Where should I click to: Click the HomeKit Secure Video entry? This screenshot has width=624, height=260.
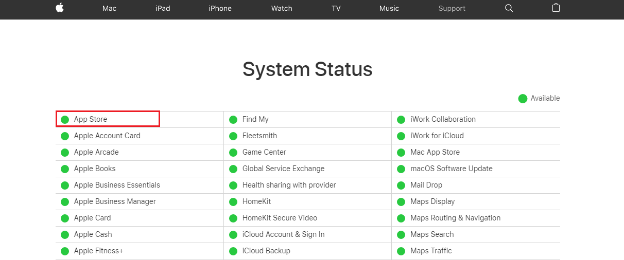point(280,218)
